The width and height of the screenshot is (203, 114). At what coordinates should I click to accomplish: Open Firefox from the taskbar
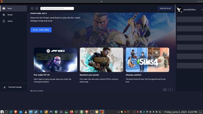(x=71, y=112)
